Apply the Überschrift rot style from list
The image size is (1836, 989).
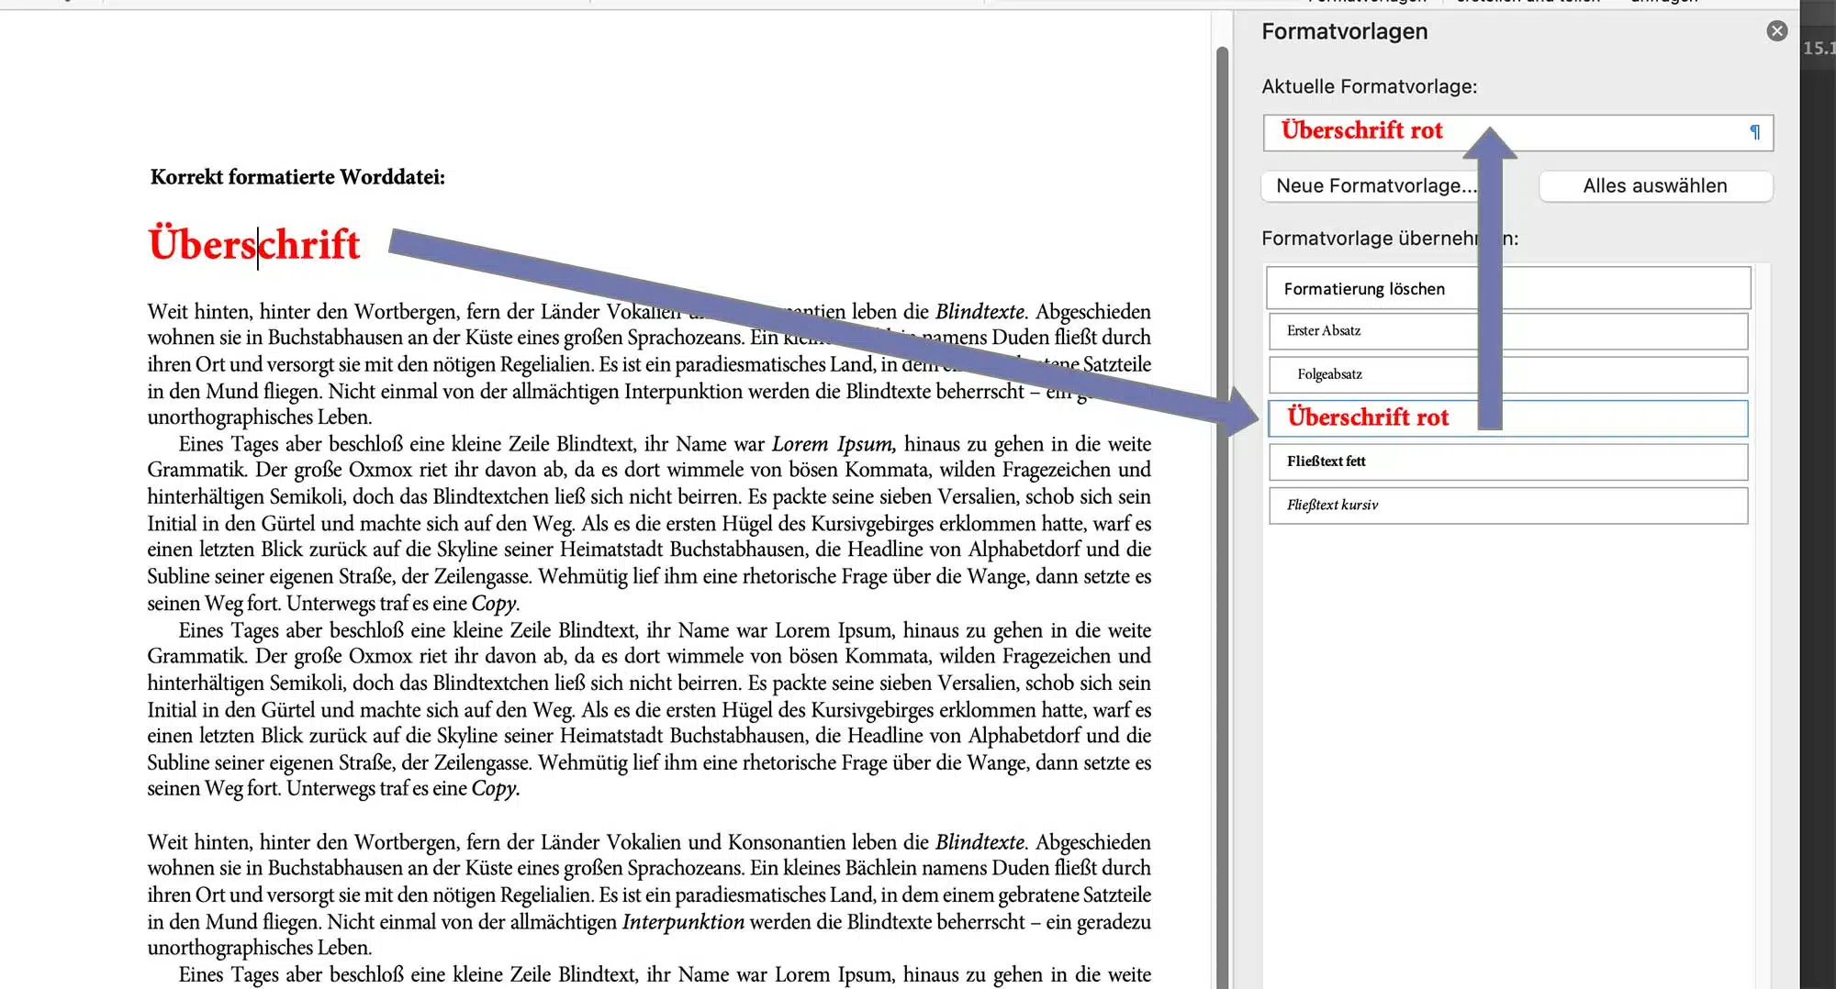[x=1508, y=418]
